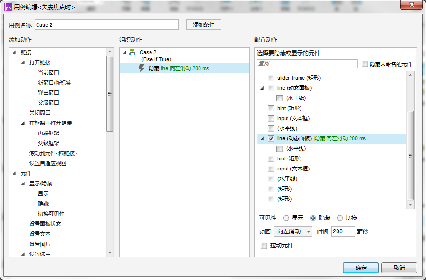426x280 pixels.
Task: Select the 显示 radio button
Action: coord(286,218)
